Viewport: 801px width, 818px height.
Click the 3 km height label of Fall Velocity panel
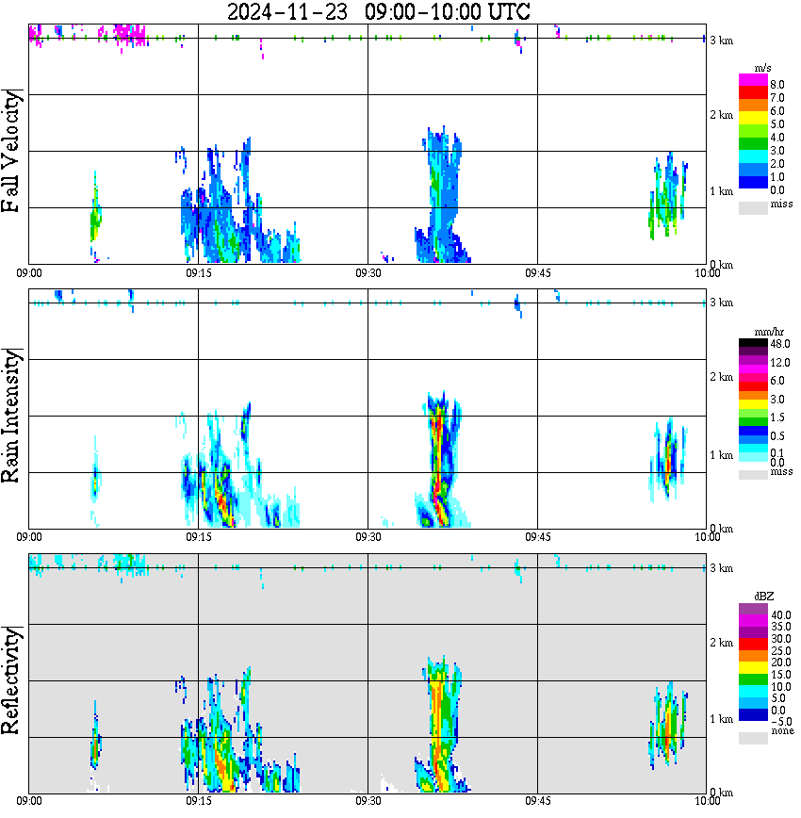[721, 41]
